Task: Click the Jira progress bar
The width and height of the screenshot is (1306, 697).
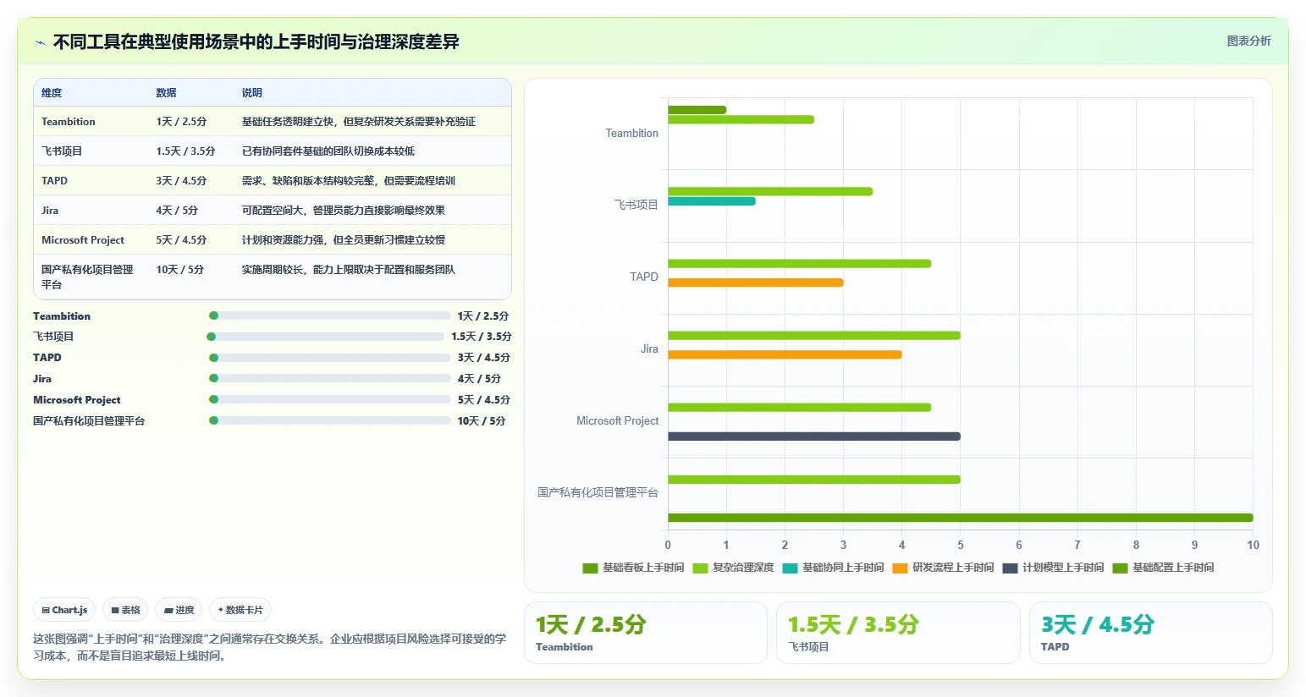Action: [x=330, y=378]
